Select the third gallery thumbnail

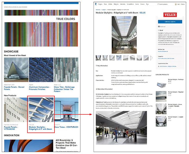pos(112,58)
